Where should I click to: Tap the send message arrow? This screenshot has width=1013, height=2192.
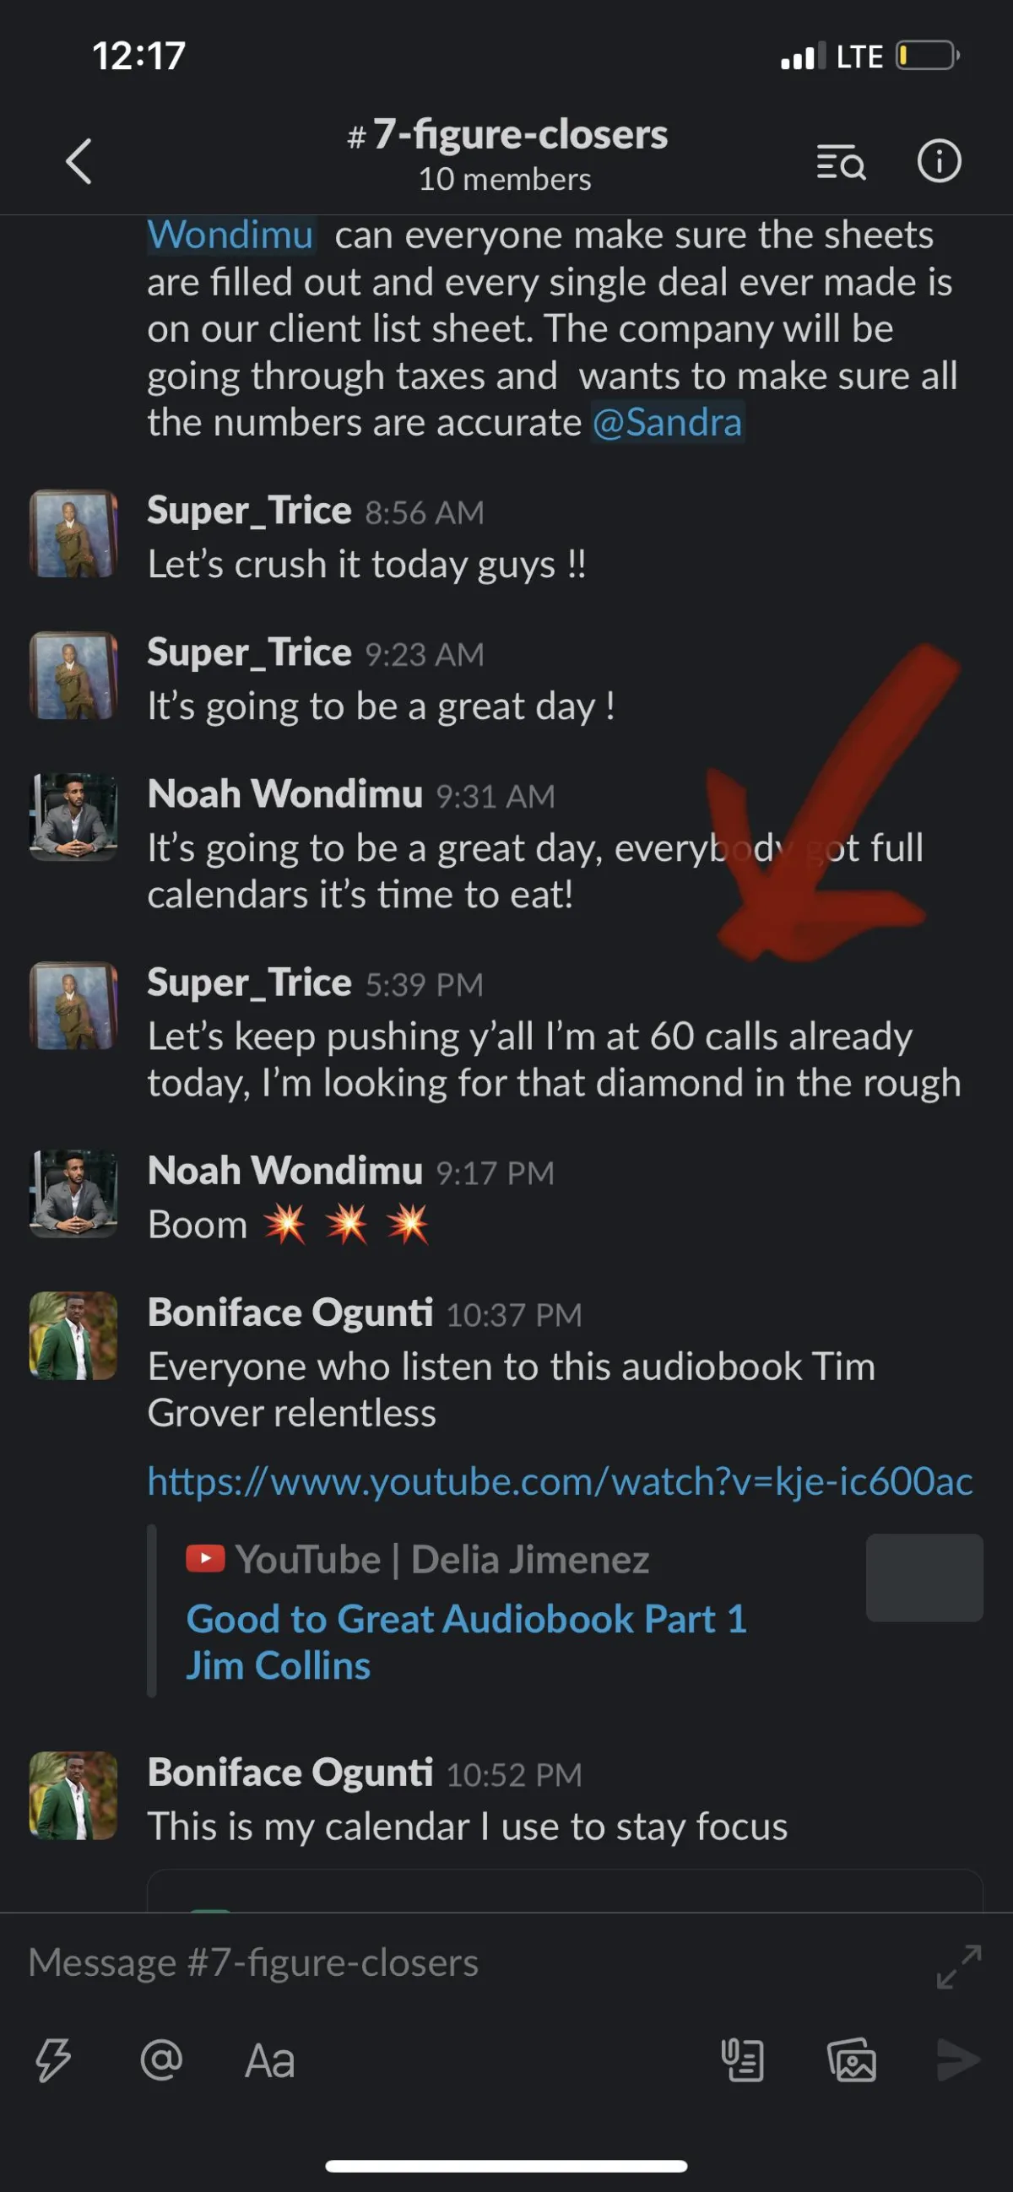958,2060
